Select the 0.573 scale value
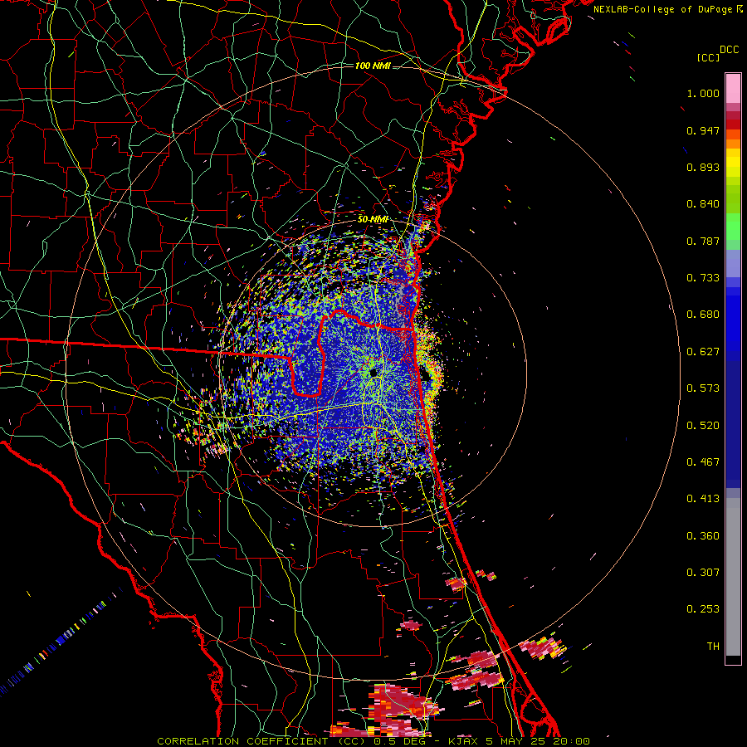 [x=703, y=388]
